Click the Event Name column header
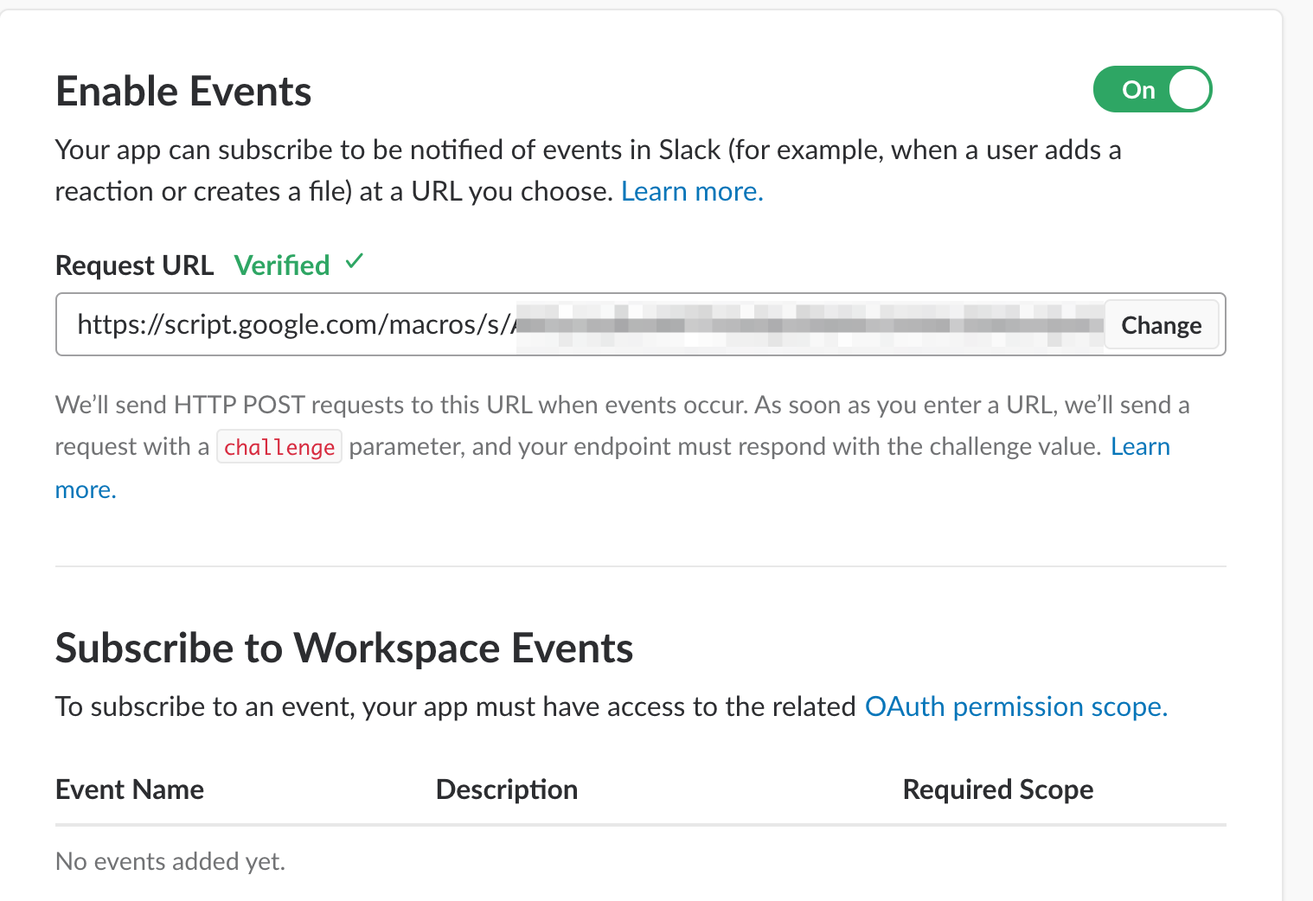Screen dimensions: 1313x901 [130, 789]
